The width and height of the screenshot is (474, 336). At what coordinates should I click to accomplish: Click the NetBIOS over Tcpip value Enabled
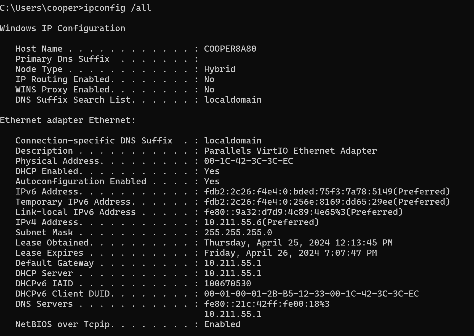(x=222, y=324)
